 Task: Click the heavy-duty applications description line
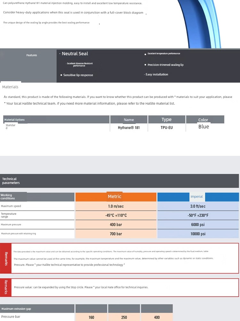tap(73, 13)
